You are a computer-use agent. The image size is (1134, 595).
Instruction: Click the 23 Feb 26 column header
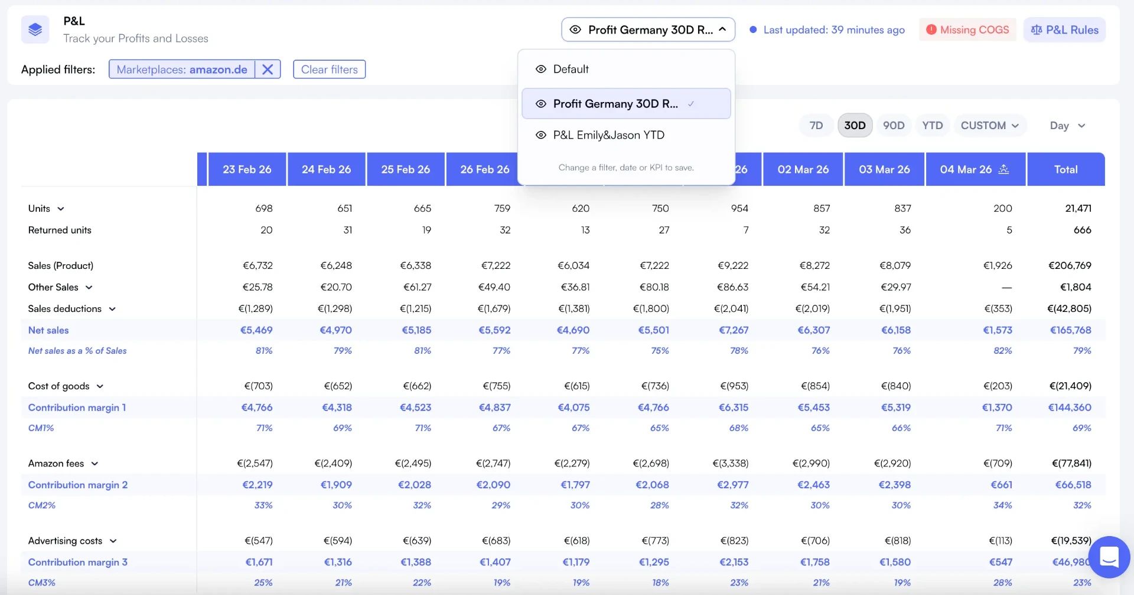point(247,169)
